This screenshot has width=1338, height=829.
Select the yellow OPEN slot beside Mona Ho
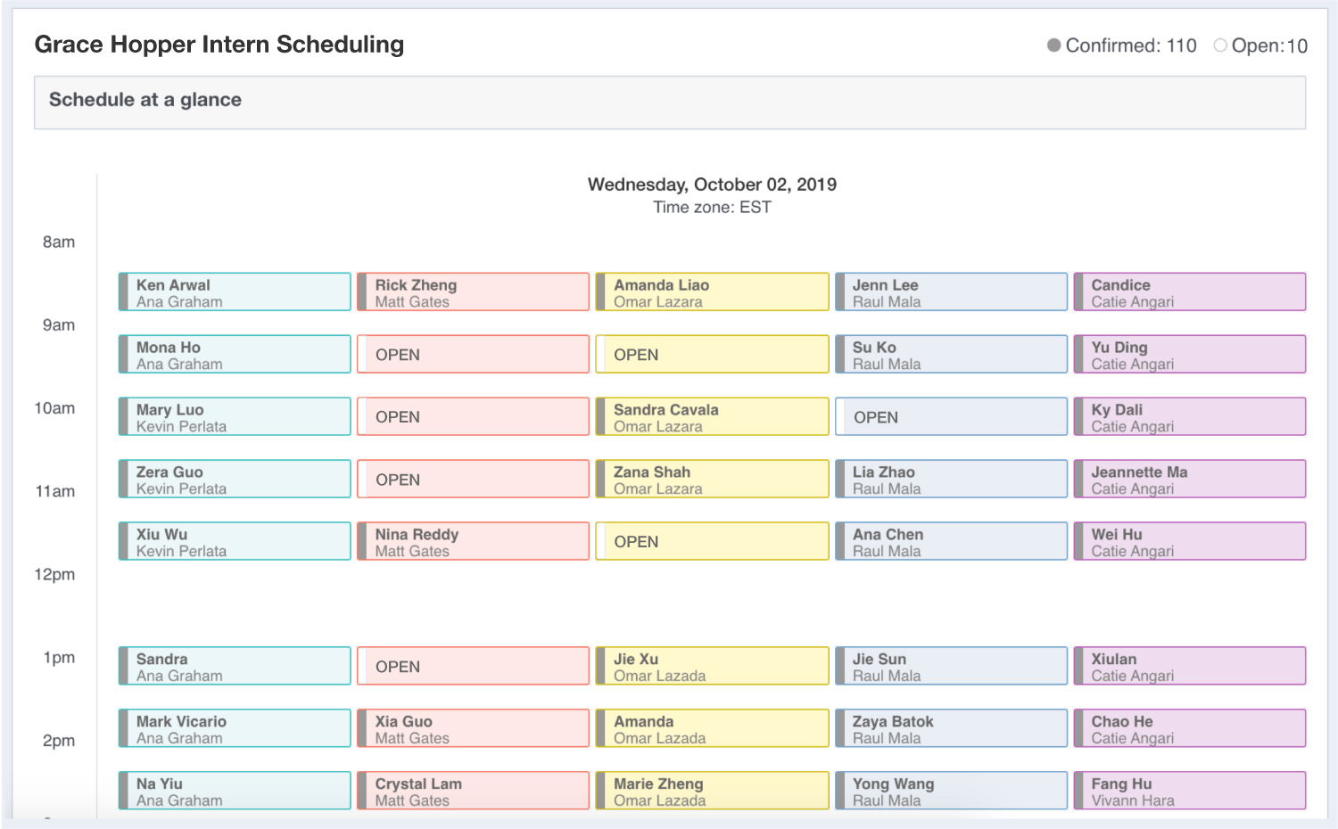pyautogui.click(x=712, y=354)
